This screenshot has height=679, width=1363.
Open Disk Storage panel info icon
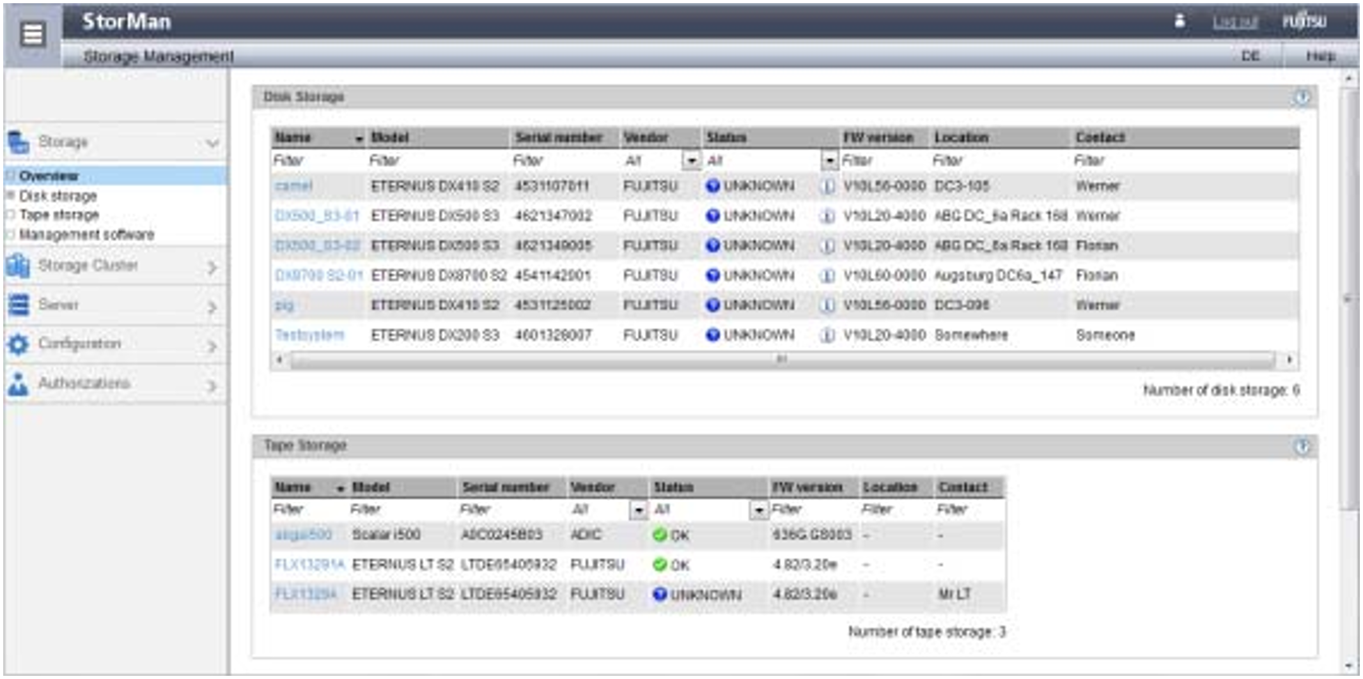coord(1302,97)
